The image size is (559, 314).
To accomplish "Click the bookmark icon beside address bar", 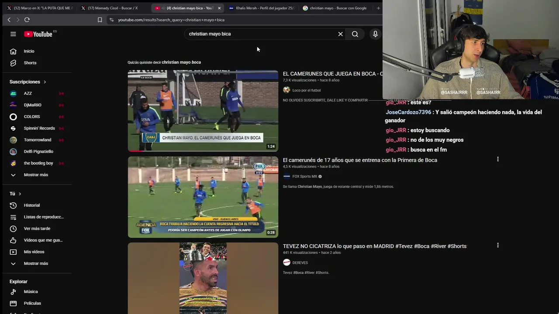I will [100, 20].
